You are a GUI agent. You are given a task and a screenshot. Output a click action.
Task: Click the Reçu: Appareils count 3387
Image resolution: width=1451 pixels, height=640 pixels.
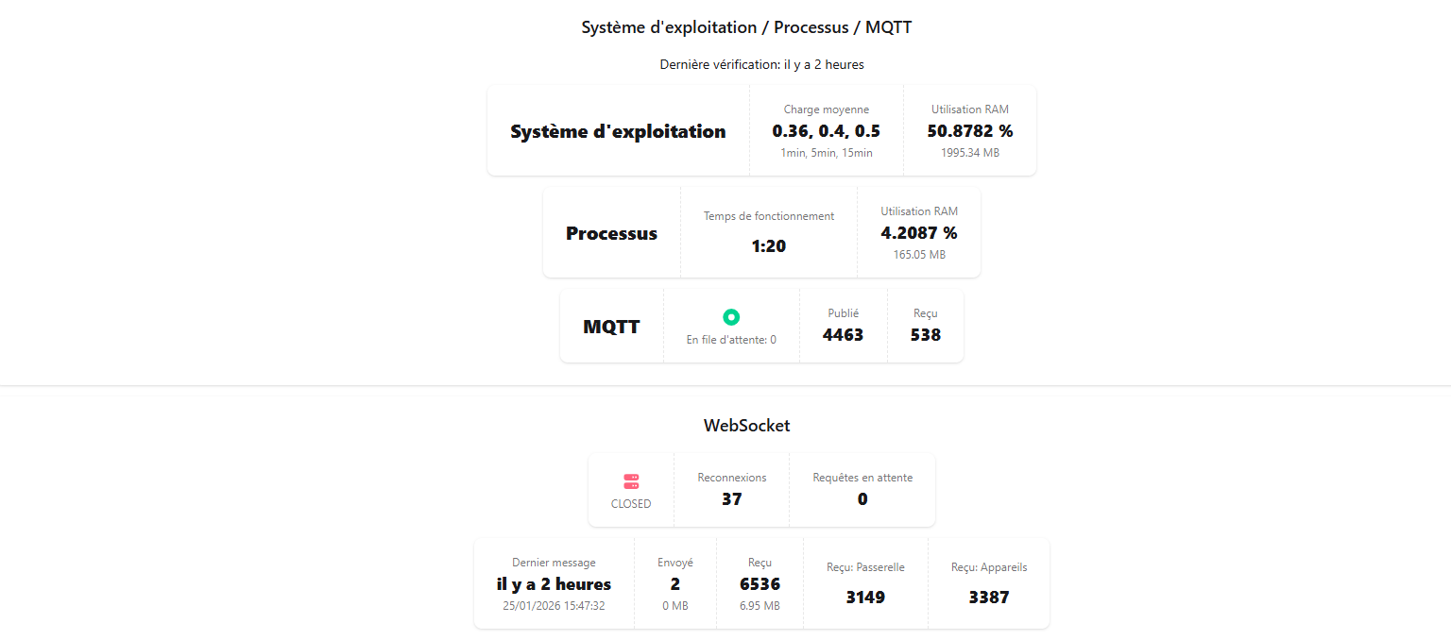[x=989, y=598]
